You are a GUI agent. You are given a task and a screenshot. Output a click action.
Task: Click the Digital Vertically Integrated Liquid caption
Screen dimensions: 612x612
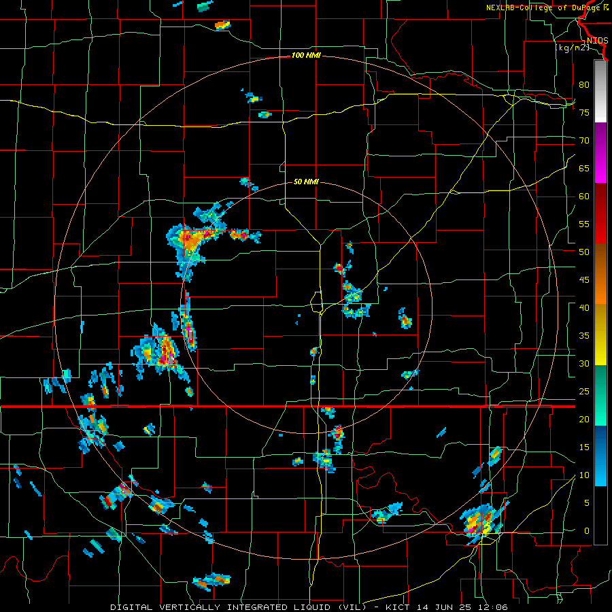pos(309,607)
